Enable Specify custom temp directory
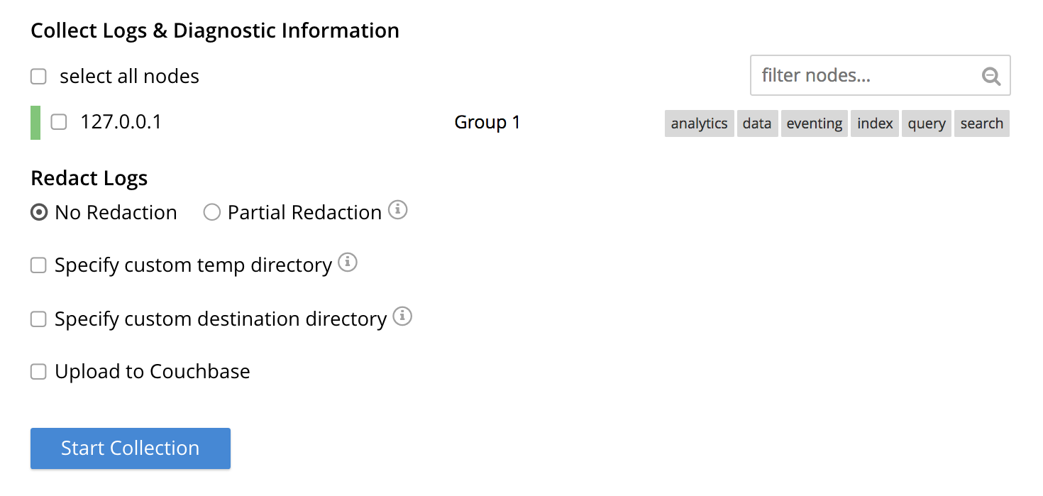1043x496 pixels. 38,265
